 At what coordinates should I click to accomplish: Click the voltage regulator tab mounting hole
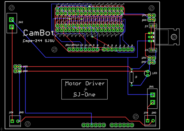[174, 37]
